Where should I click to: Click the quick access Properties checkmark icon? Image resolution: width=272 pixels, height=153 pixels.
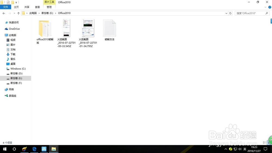8,2
